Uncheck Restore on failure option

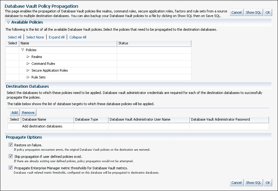pos(11,144)
